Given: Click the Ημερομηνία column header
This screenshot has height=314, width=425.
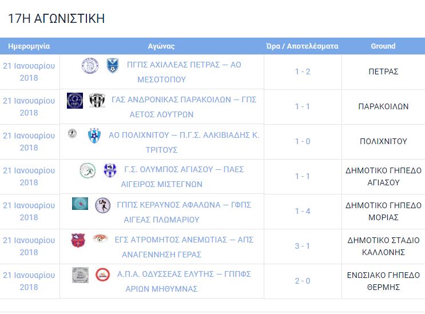Looking at the screenshot, I should tap(29, 46).
